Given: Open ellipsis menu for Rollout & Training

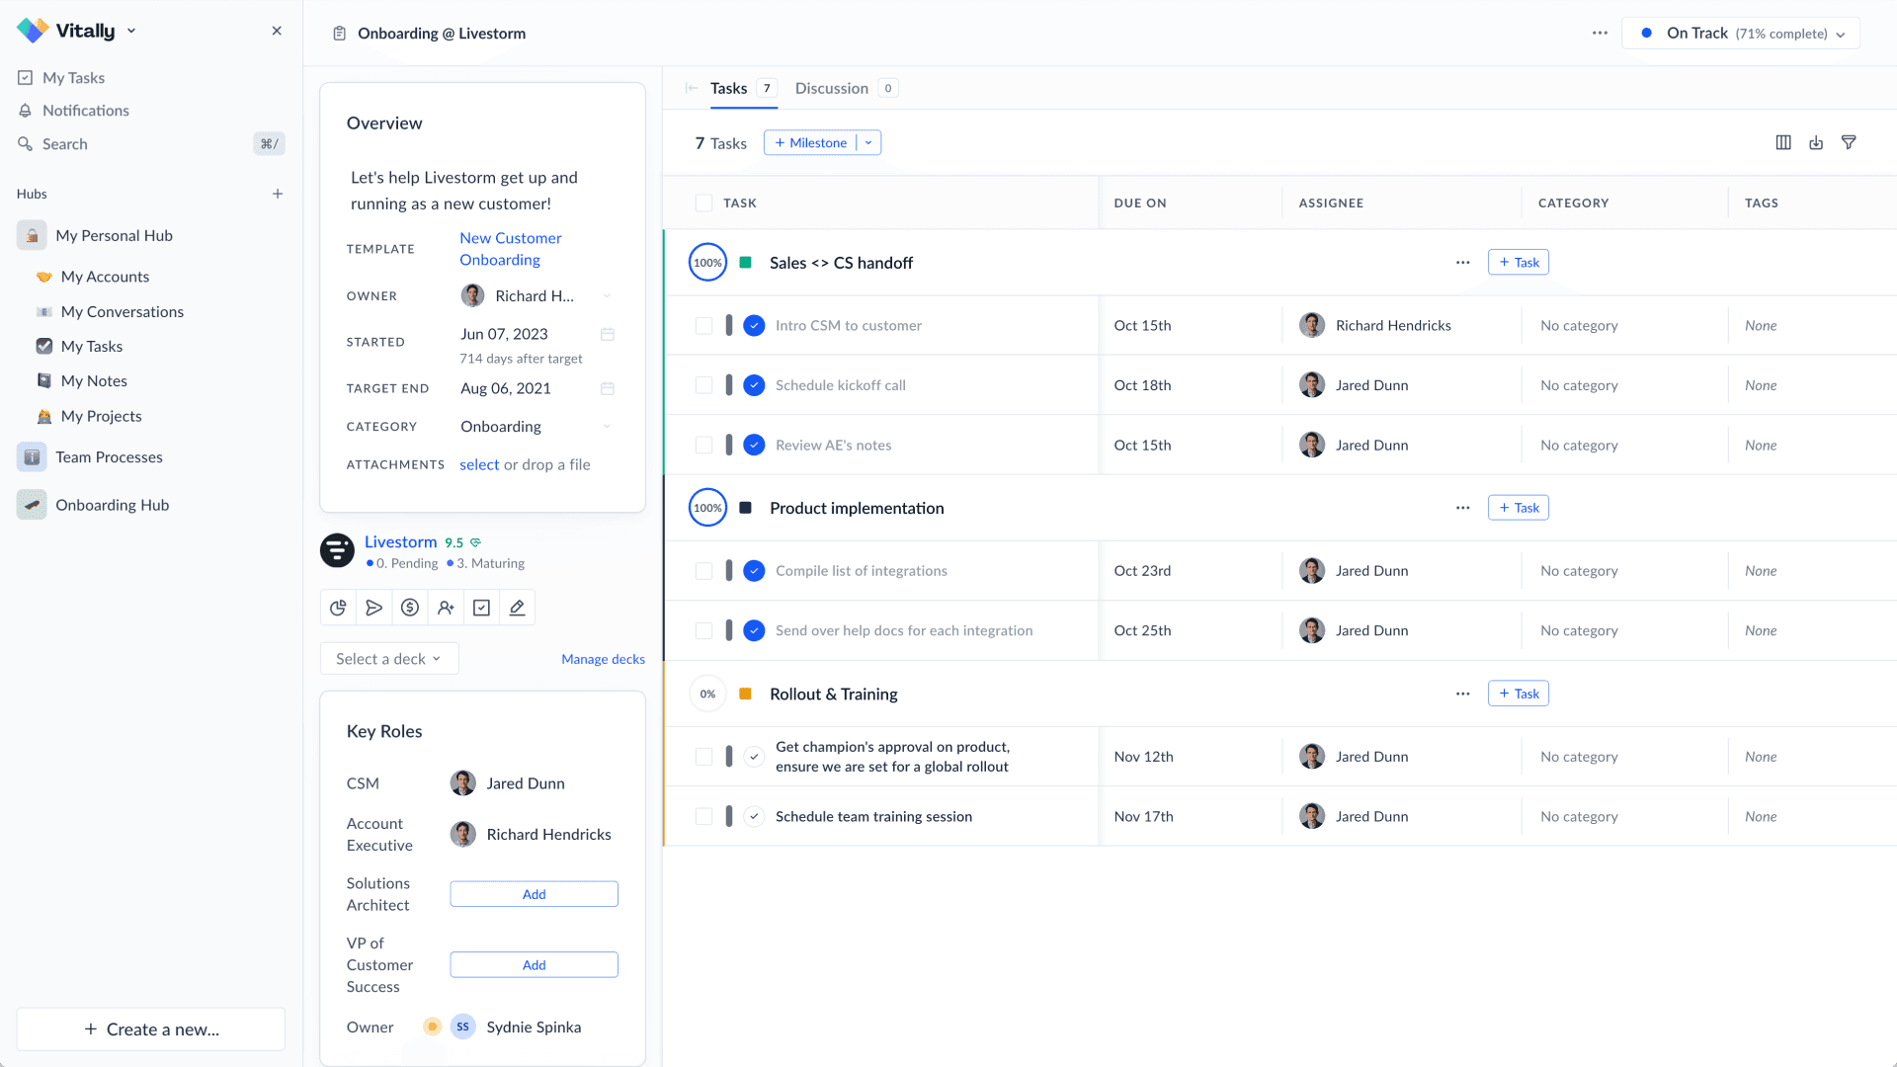Looking at the screenshot, I should click(x=1462, y=694).
